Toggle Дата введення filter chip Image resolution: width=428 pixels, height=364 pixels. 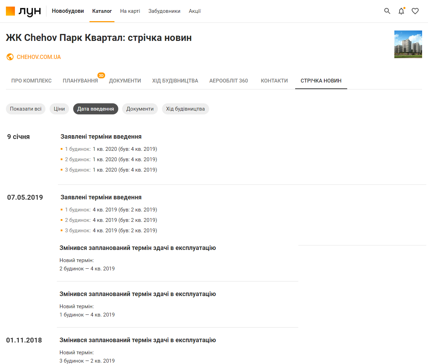tap(96, 109)
